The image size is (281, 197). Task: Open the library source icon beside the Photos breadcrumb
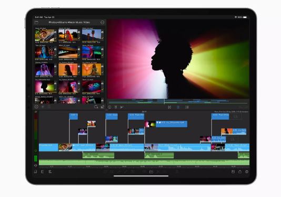point(36,23)
